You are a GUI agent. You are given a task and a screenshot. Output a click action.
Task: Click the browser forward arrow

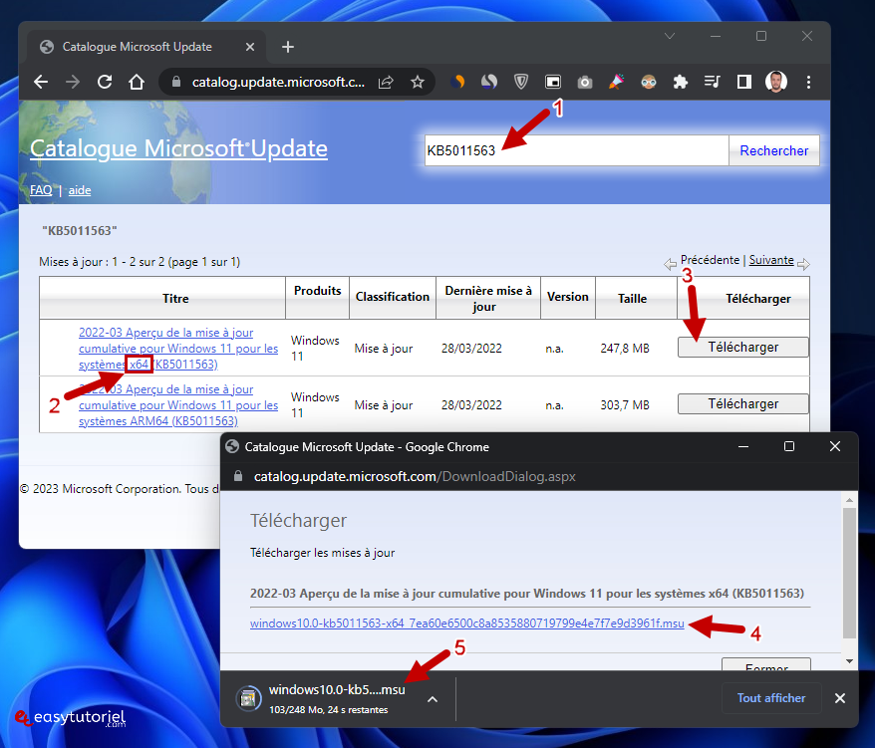[73, 82]
